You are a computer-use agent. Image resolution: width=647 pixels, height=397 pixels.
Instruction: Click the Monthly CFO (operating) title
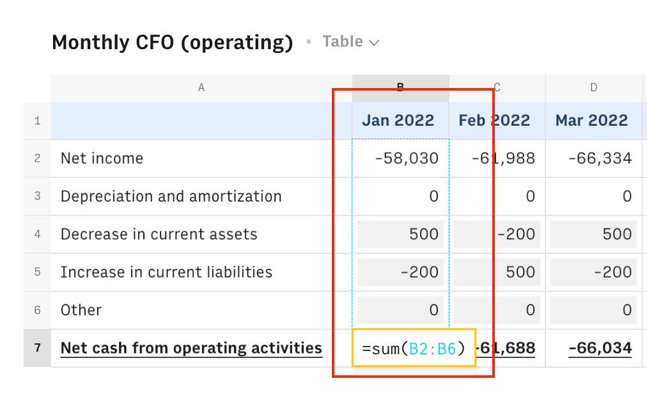172,42
